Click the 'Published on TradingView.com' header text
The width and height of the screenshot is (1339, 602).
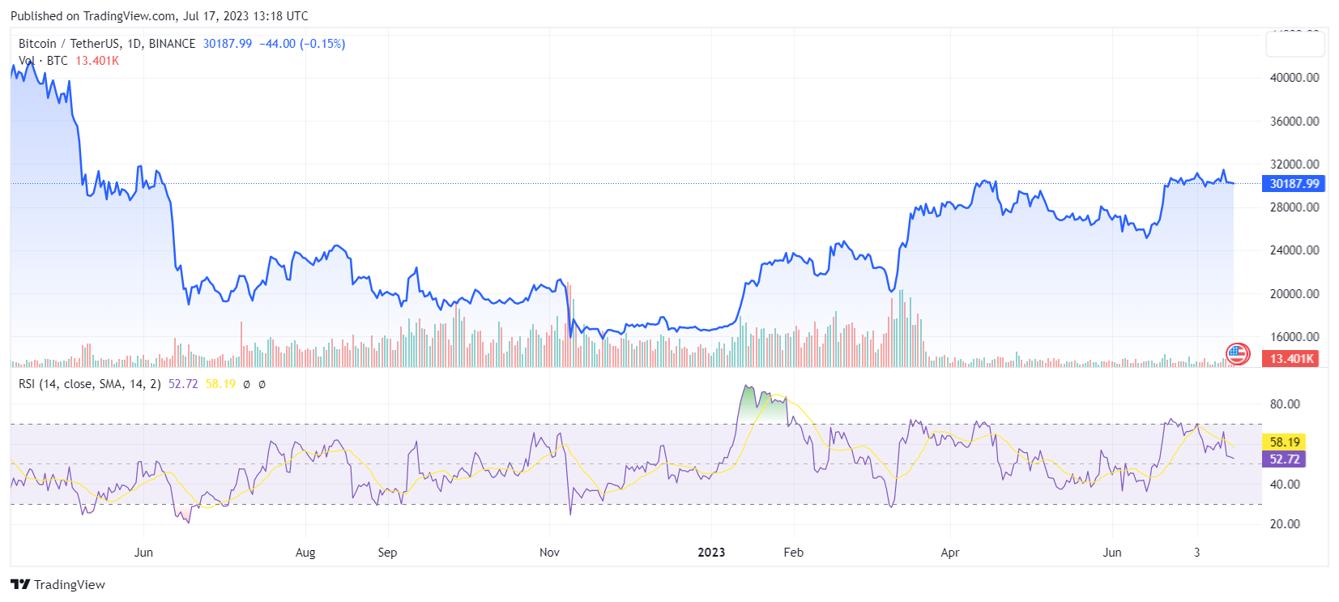point(159,15)
